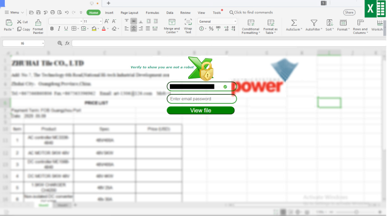Increase indent in the alignment group
Image resolution: width=387 pixels, height=216 pixels.
click(156, 21)
